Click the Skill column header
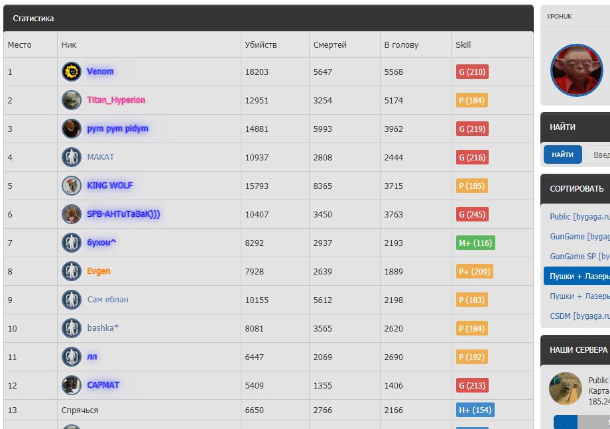This screenshot has height=429, width=610. [463, 45]
